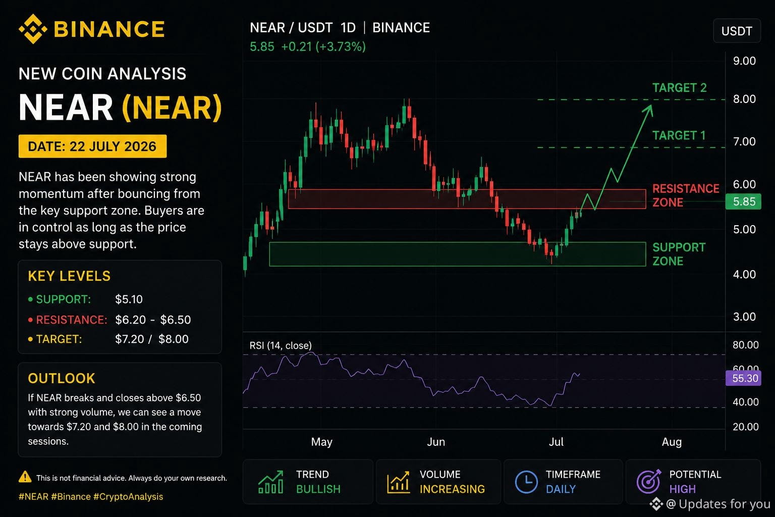Image resolution: width=775 pixels, height=517 pixels.
Task: Open the #Binance hashtag
Action: pyautogui.click(x=71, y=496)
